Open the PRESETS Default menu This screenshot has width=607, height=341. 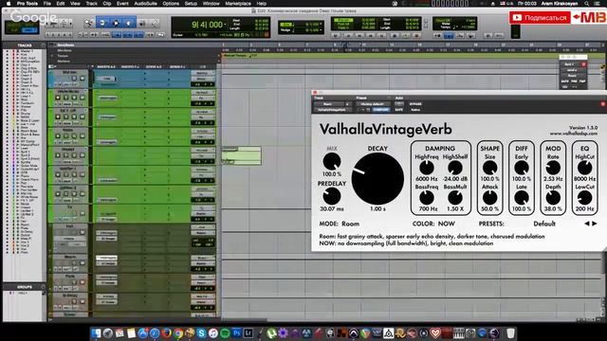pyautogui.click(x=544, y=224)
